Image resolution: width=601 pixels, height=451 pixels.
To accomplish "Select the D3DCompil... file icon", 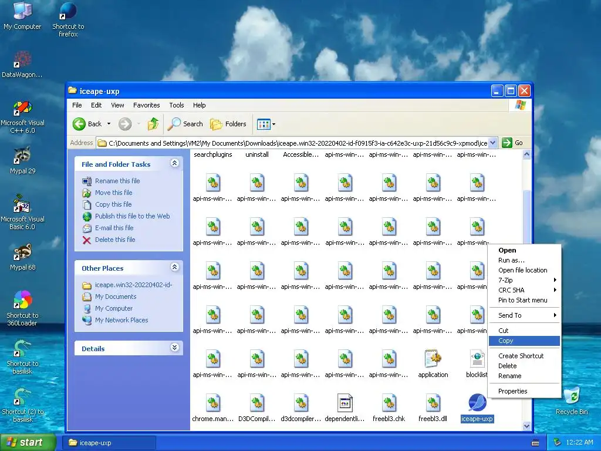I will pos(257,408).
